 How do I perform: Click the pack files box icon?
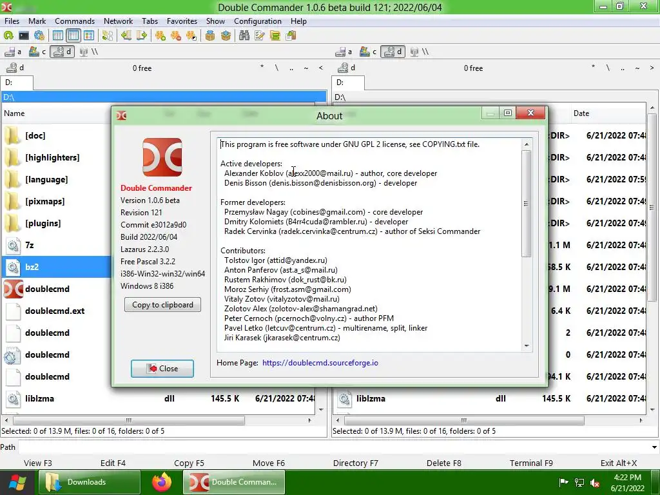pyautogui.click(x=210, y=36)
